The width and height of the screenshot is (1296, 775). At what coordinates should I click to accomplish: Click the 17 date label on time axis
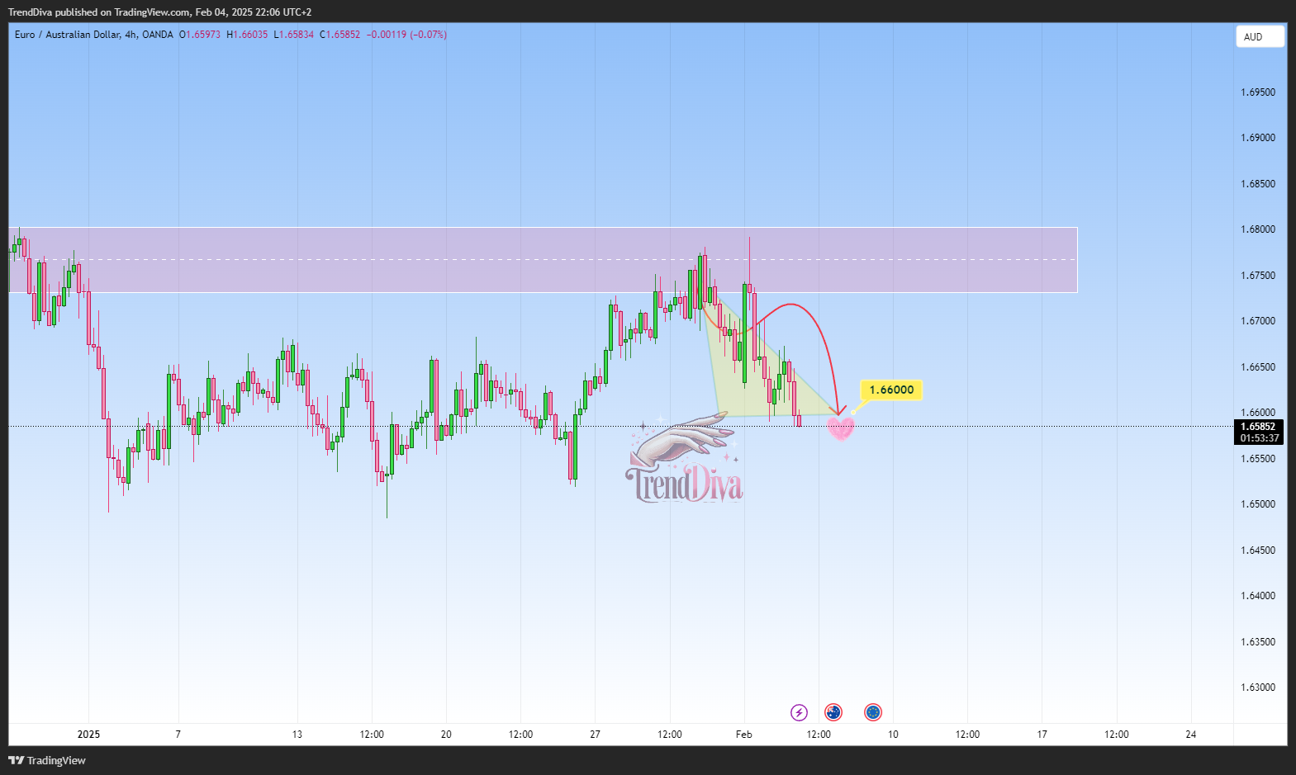coord(1042,735)
